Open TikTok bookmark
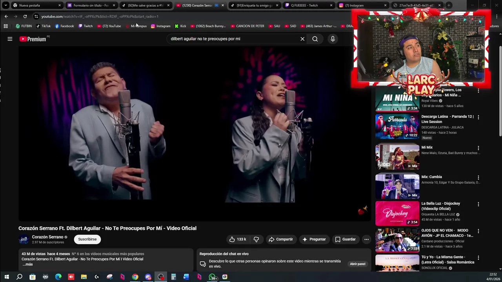Viewport: 502px width, 282px height. [x=43, y=26]
